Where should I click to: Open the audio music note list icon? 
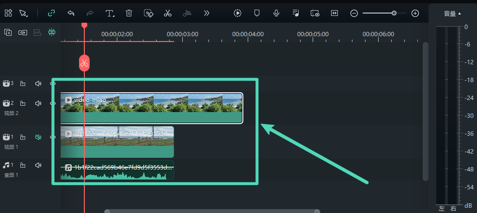tap(296, 13)
